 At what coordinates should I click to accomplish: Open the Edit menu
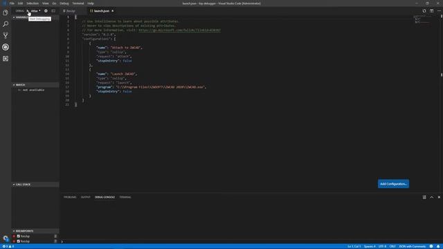[20, 3]
